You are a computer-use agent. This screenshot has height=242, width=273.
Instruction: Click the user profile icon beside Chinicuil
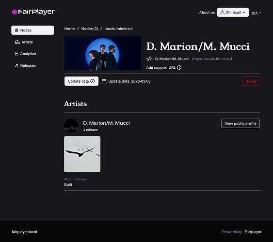(x=223, y=12)
